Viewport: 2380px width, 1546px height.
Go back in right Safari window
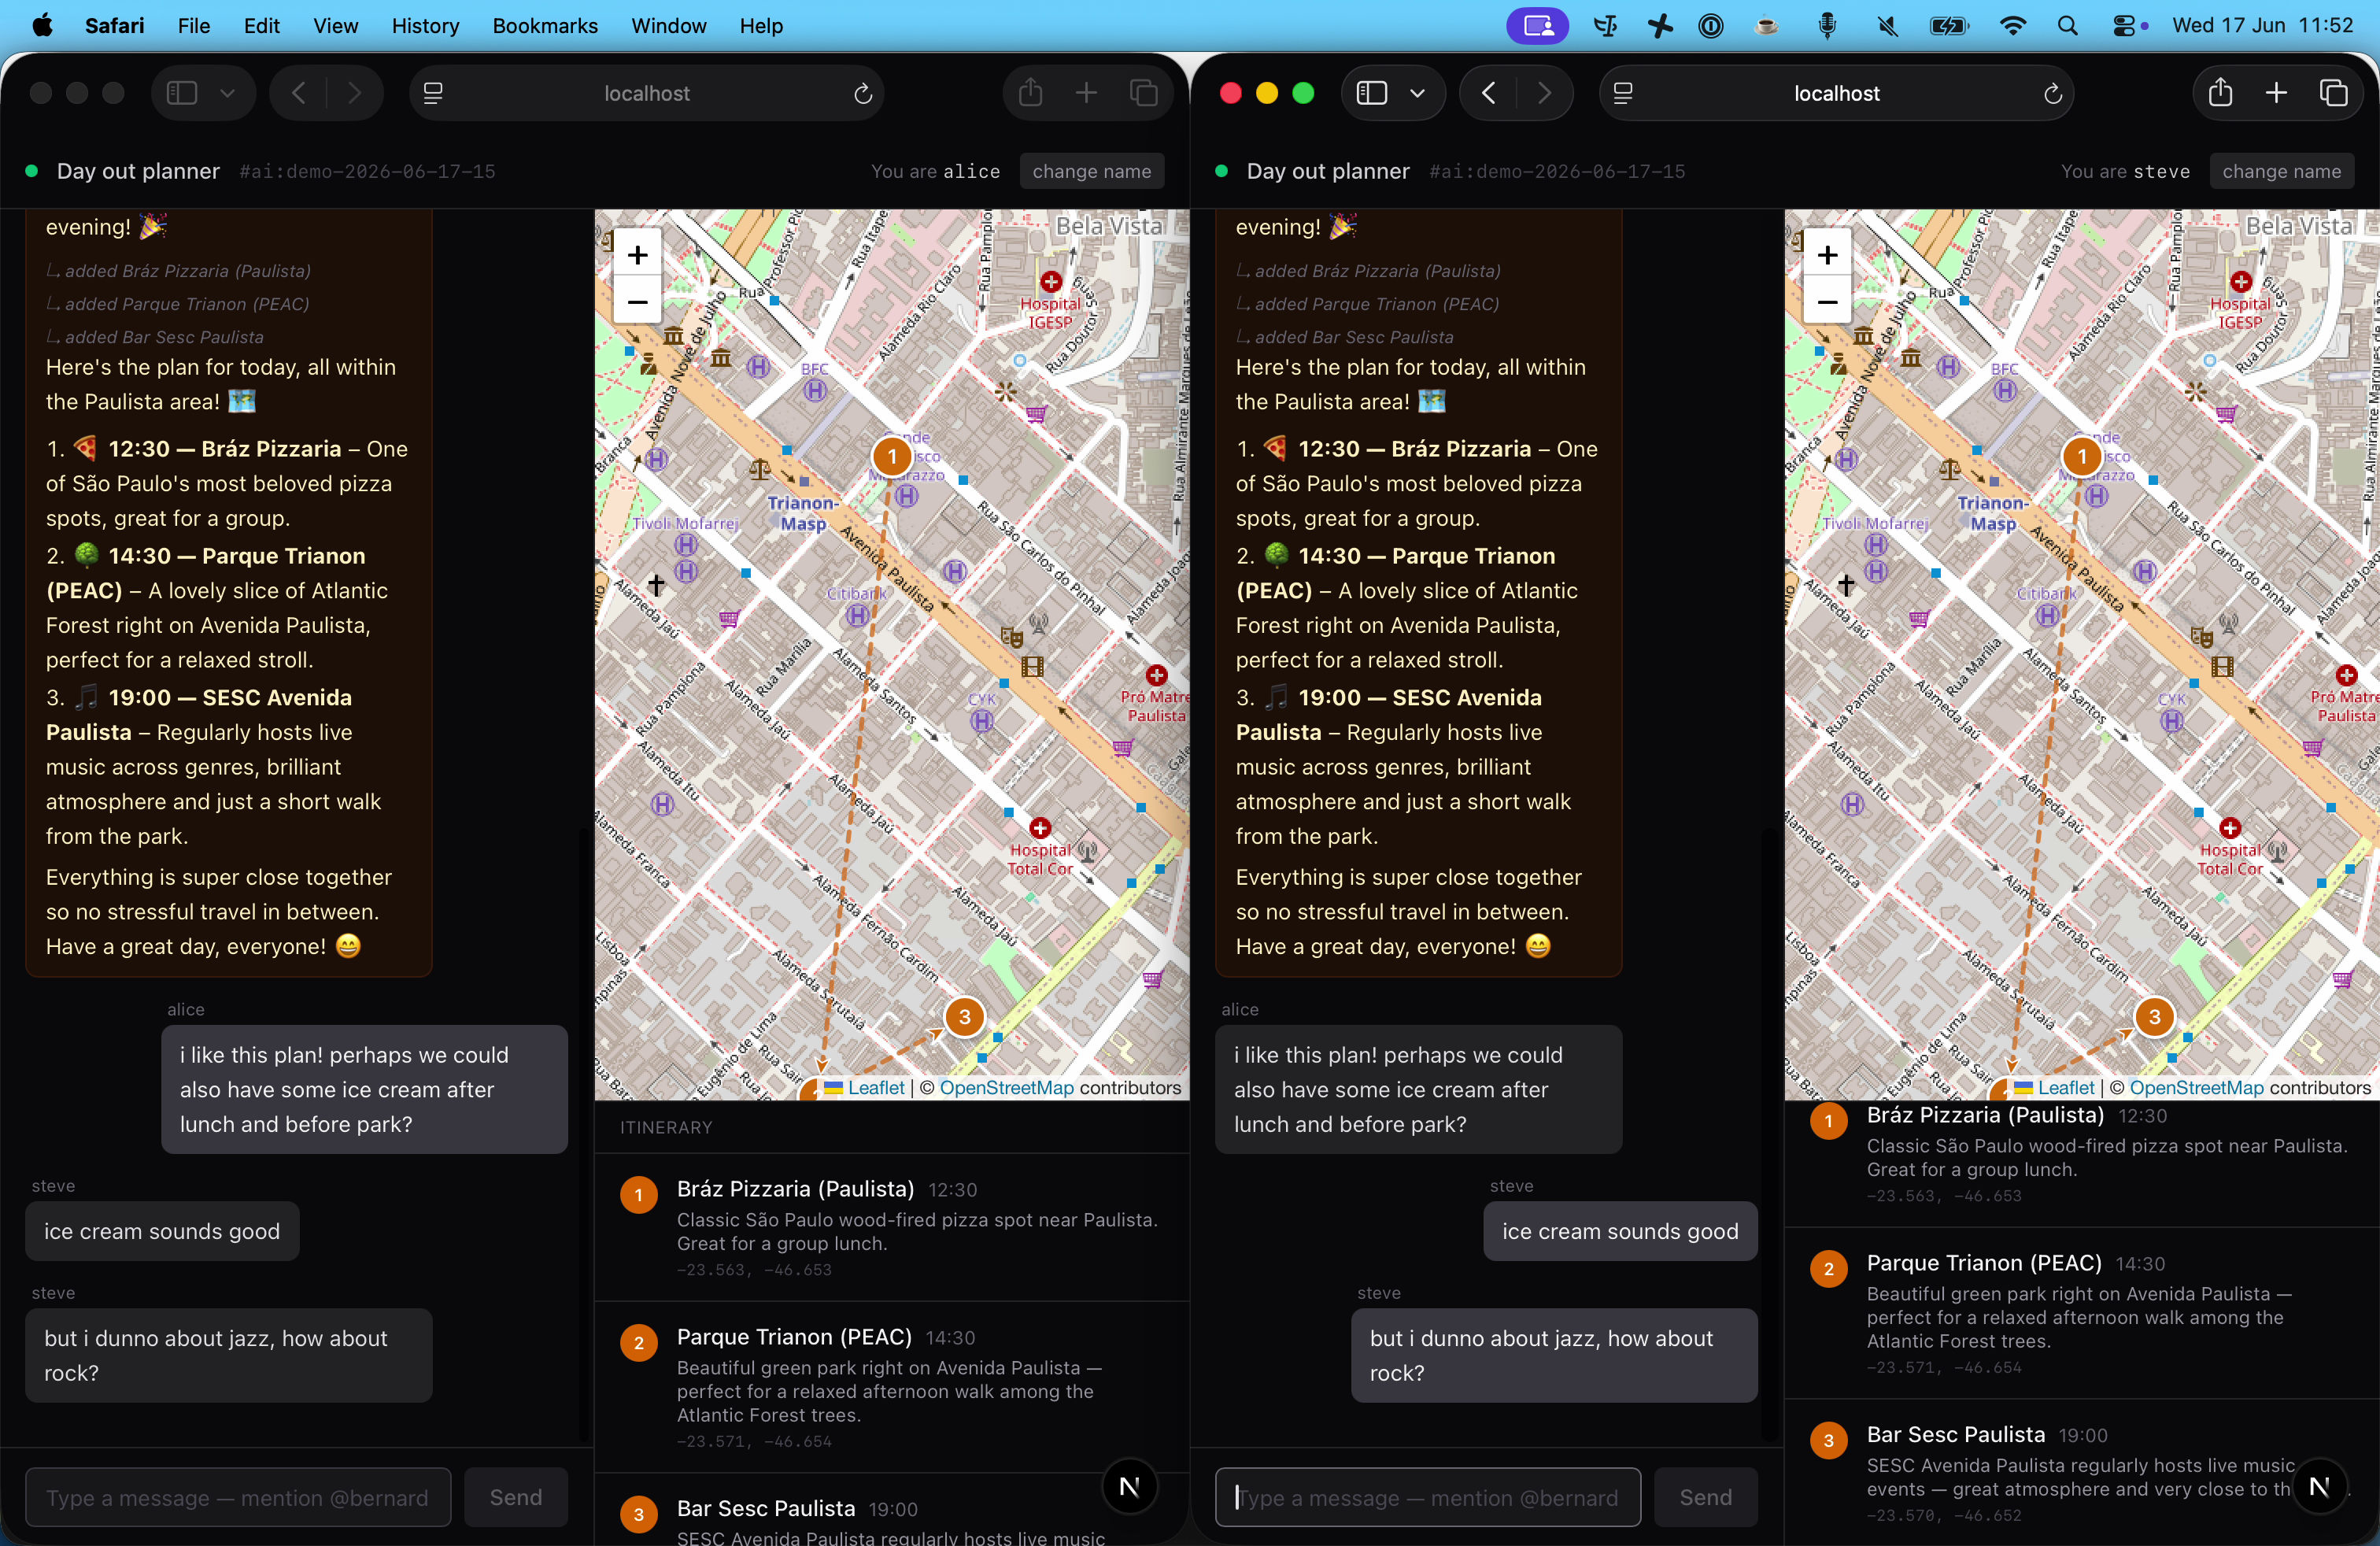1489,93
